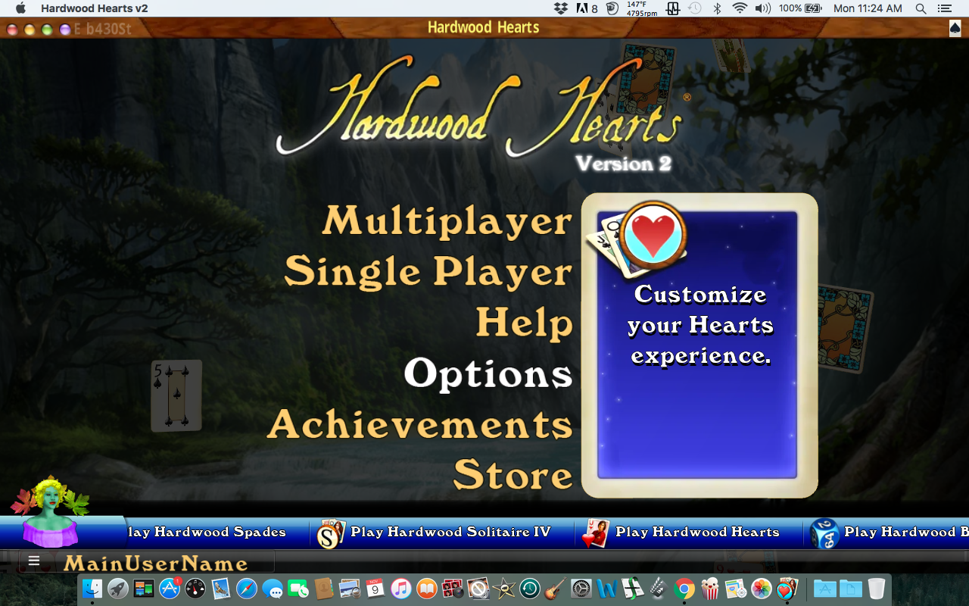Open Calendar from the Dock

click(375, 589)
